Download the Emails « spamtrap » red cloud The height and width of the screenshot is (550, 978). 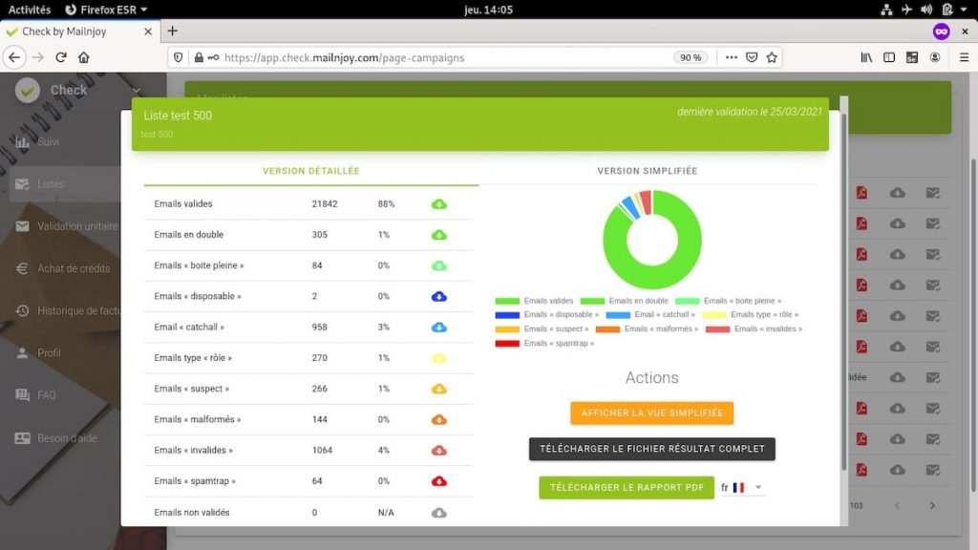439,481
